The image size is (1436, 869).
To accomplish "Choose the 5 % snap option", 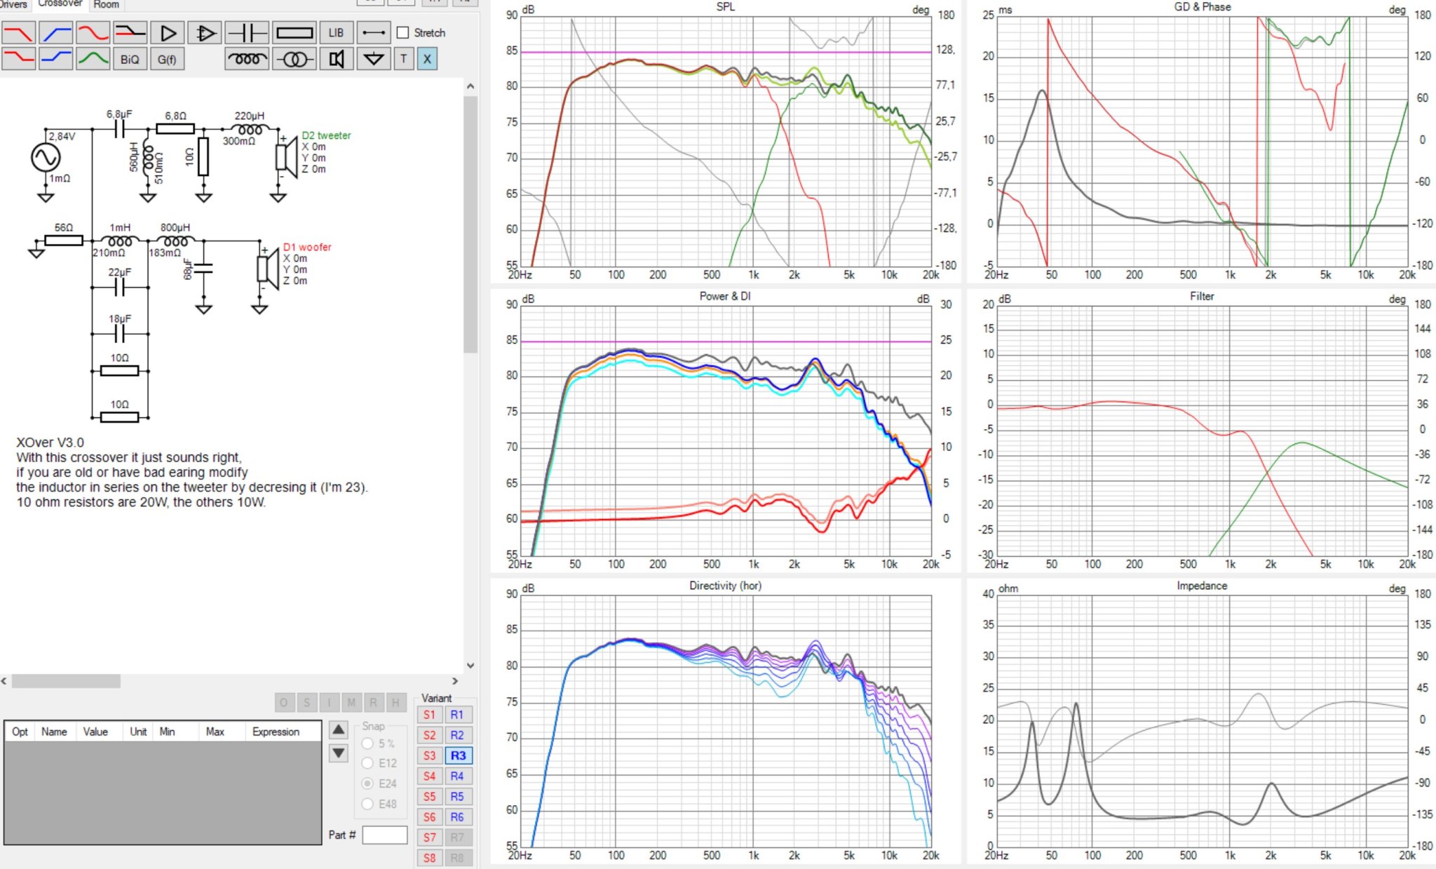I will (x=367, y=743).
